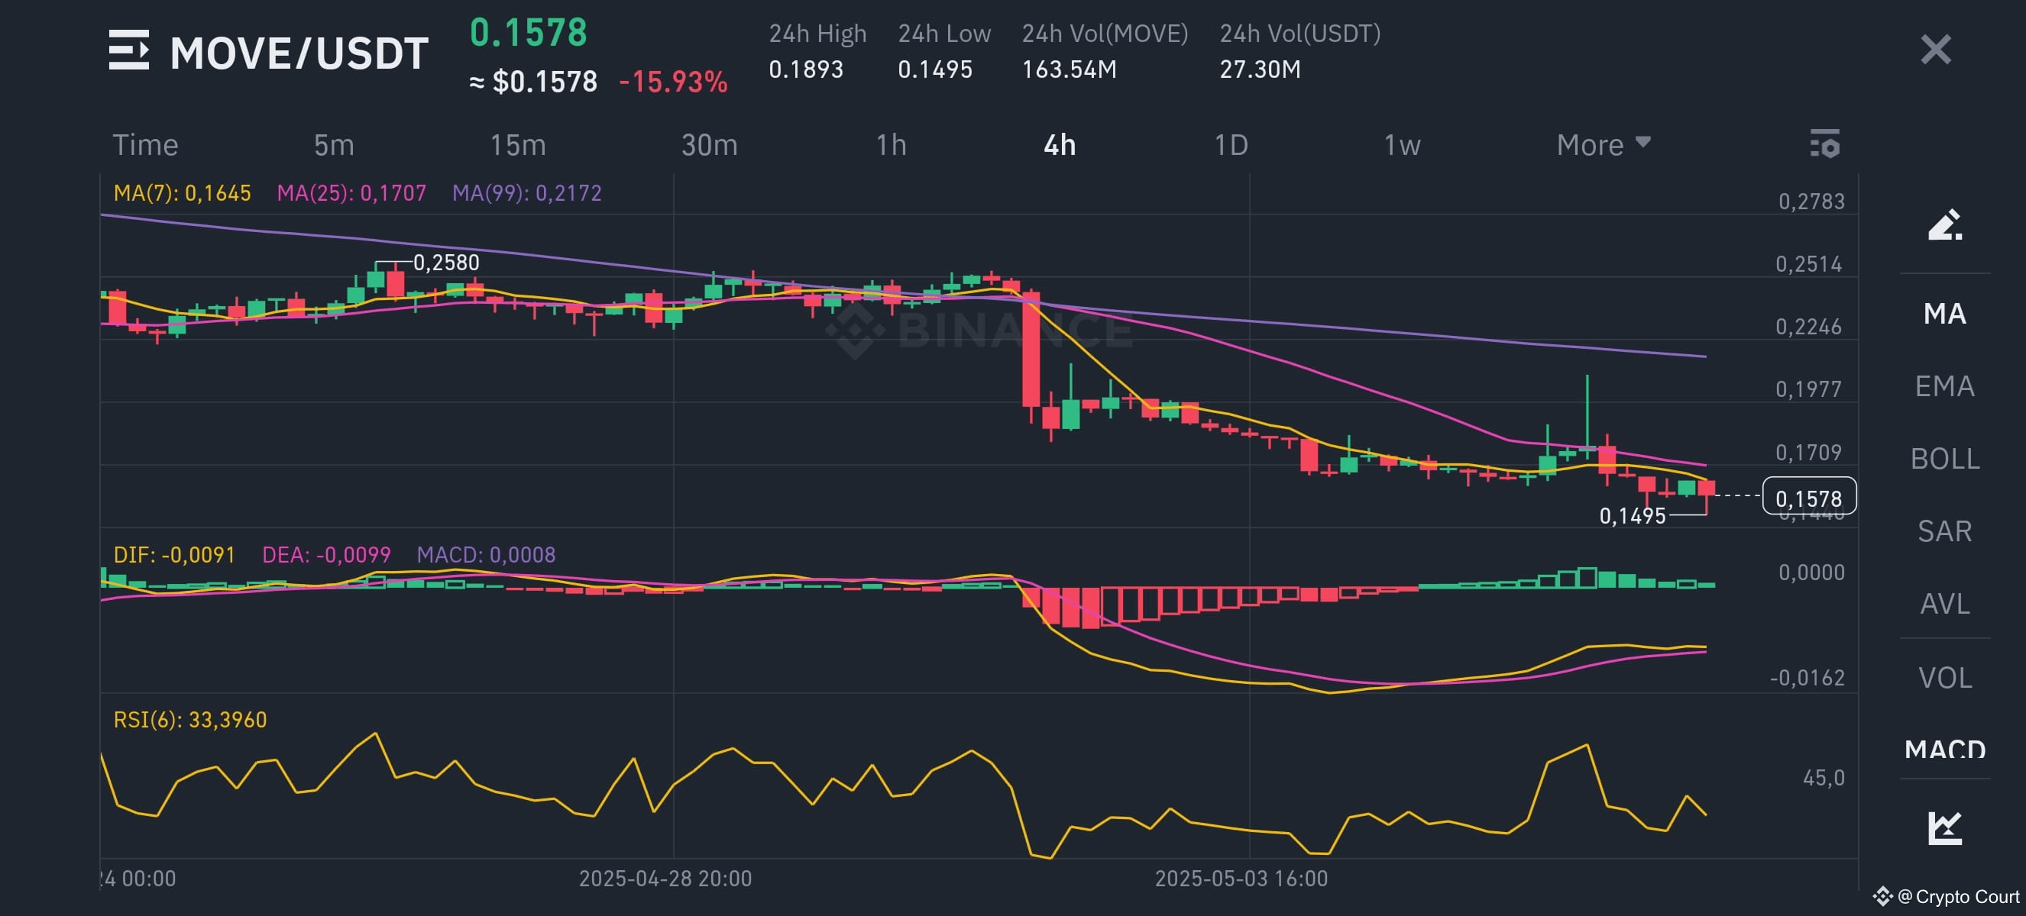Click the 24h Vol(MOVE) value 163.54M
This screenshot has width=2026, height=916.
pyautogui.click(x=1069, y=69)
